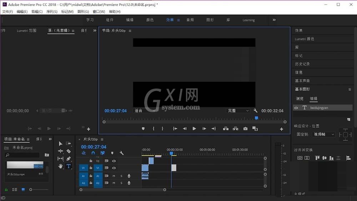Click the Extract button
This screenshot has height=201, width=357.
[235, 129]
